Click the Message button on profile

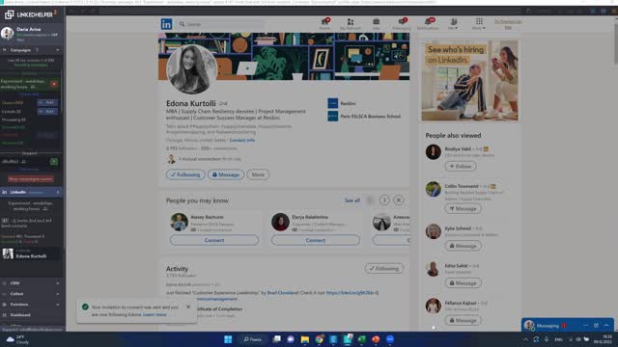pos(226,174)
